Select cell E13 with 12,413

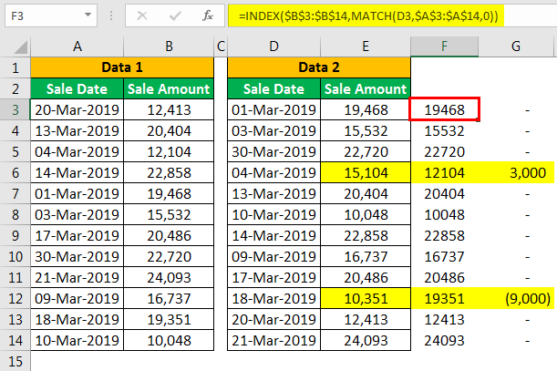point(366,319)
